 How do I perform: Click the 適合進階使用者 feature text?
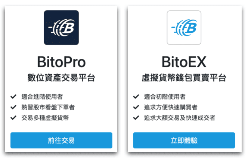tap(42, 97)
